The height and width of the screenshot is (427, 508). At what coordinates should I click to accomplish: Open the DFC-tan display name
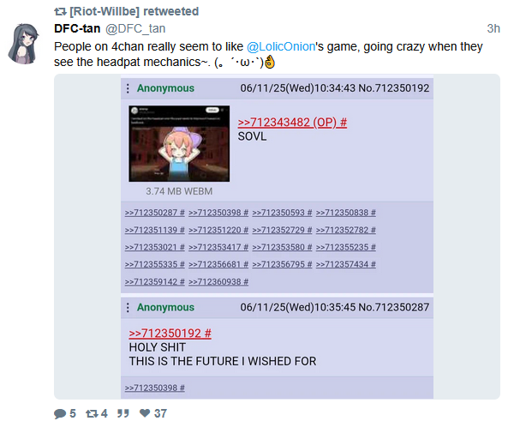[77, 28]
